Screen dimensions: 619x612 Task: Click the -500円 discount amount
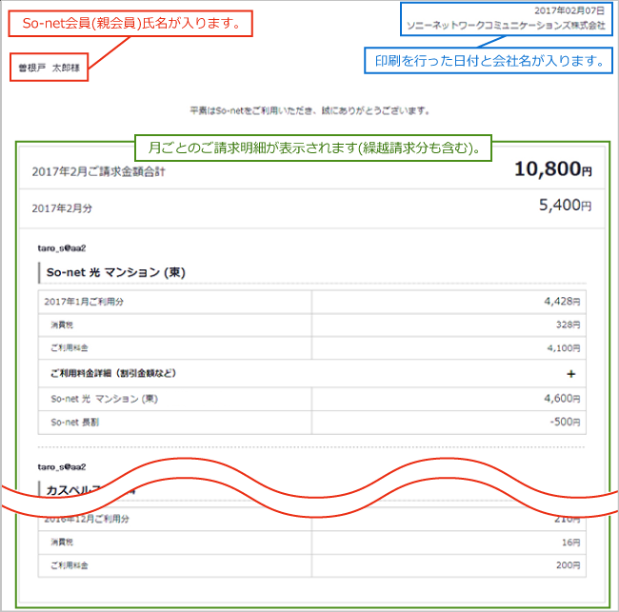coord(565,423)
